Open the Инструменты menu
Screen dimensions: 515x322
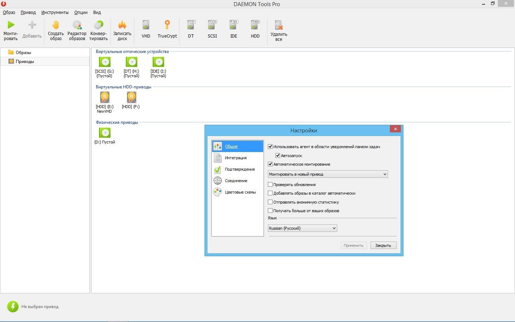[55, 12]
